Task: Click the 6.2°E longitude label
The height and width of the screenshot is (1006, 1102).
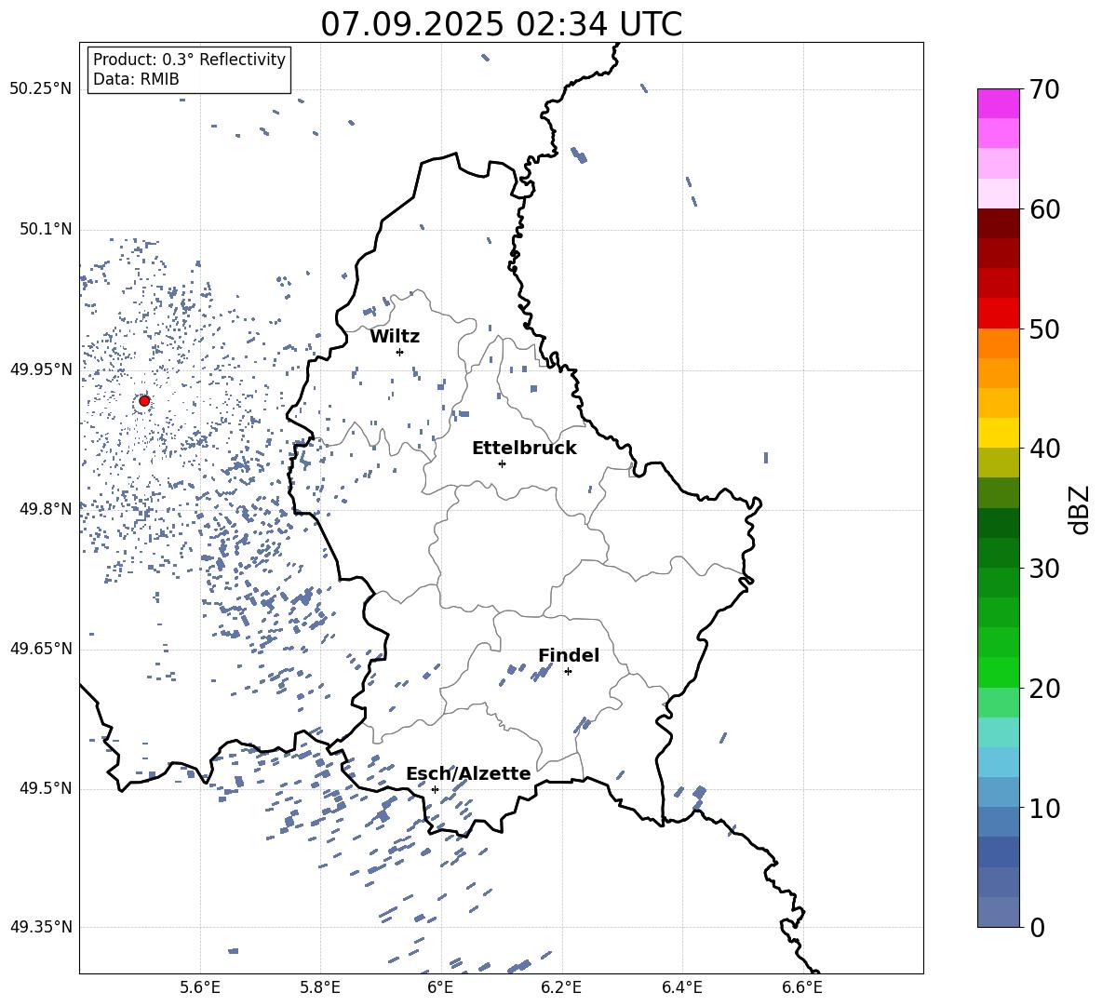Action: pos(561,987)
